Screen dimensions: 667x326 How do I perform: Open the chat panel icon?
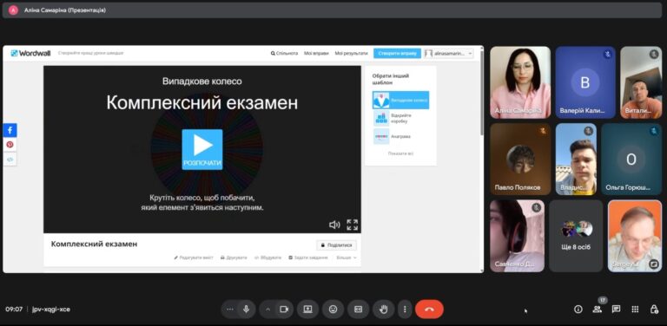point(616,310)
